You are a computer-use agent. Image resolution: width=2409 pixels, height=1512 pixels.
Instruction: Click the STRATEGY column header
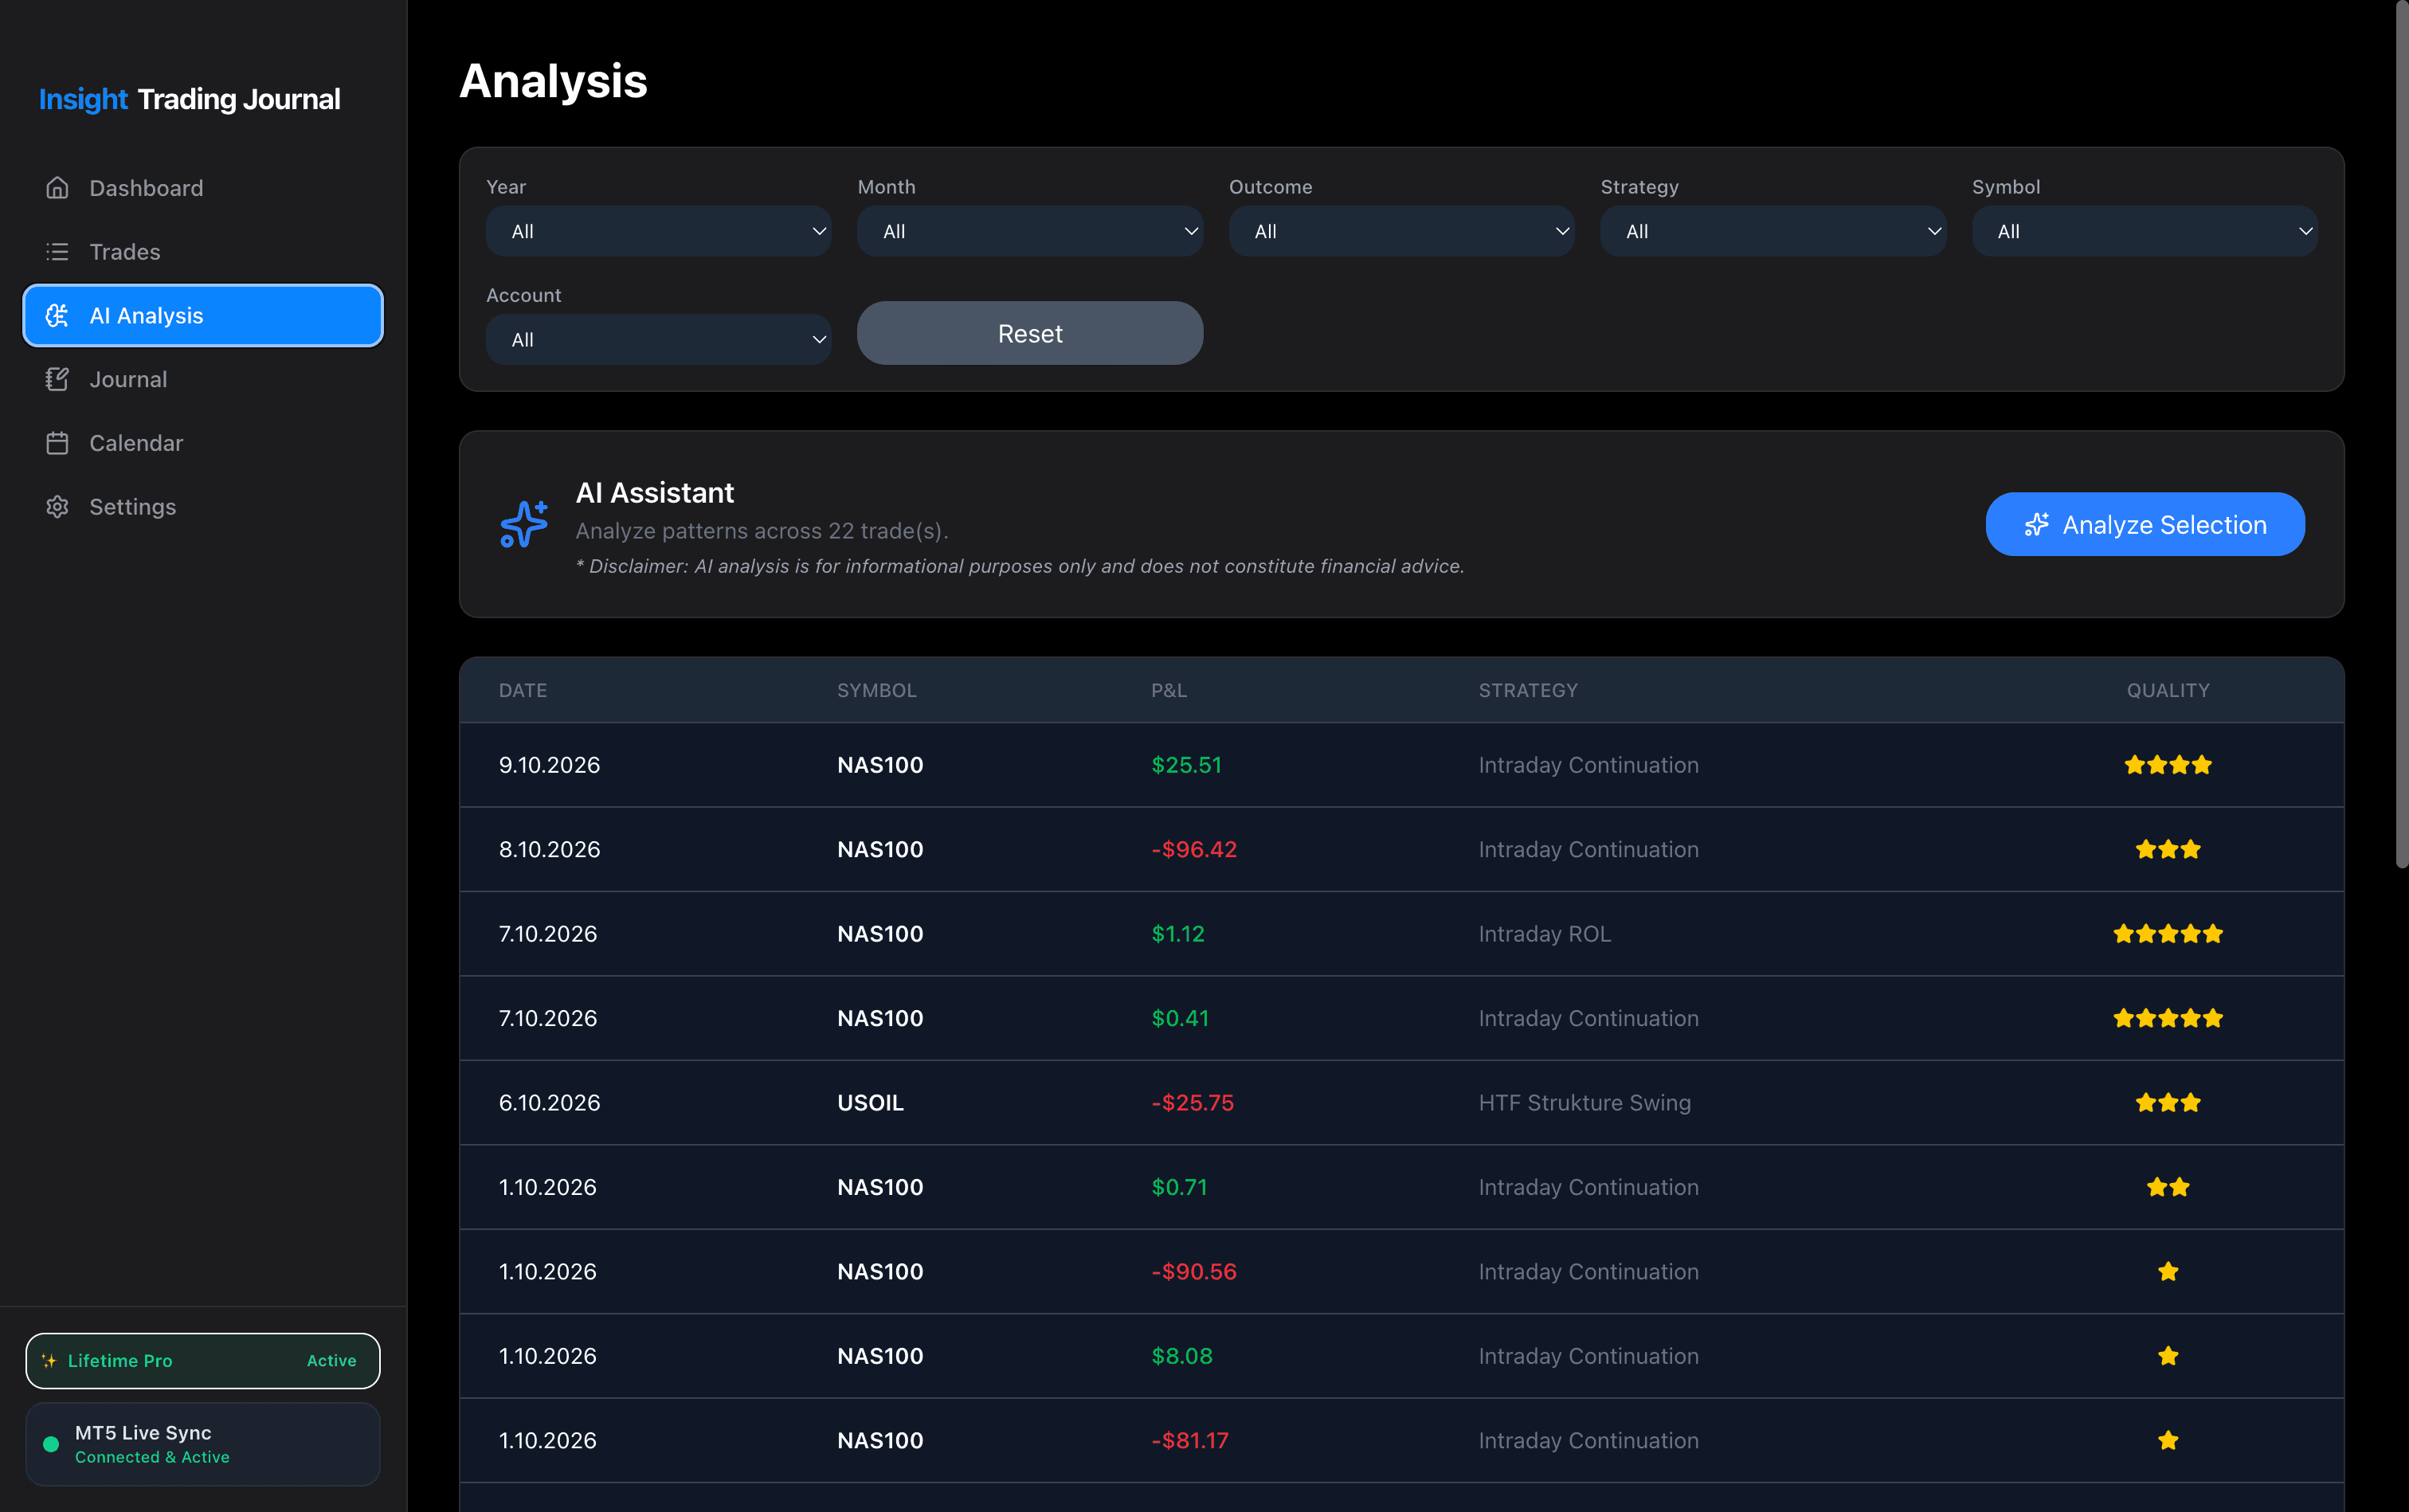pyautogui.click(x=1528, y=690)
